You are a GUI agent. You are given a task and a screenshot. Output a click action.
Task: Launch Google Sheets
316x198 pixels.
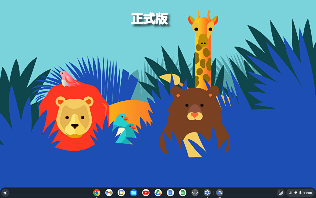tap(183, 193)
